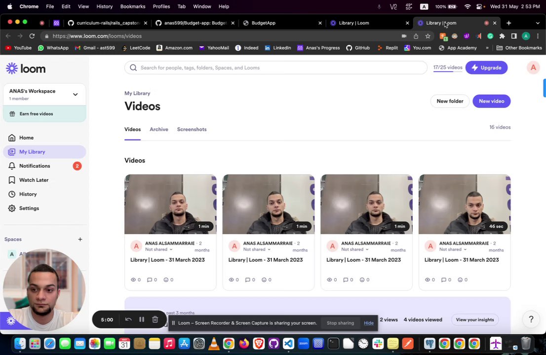Open the help question mark button

[531, 319]
